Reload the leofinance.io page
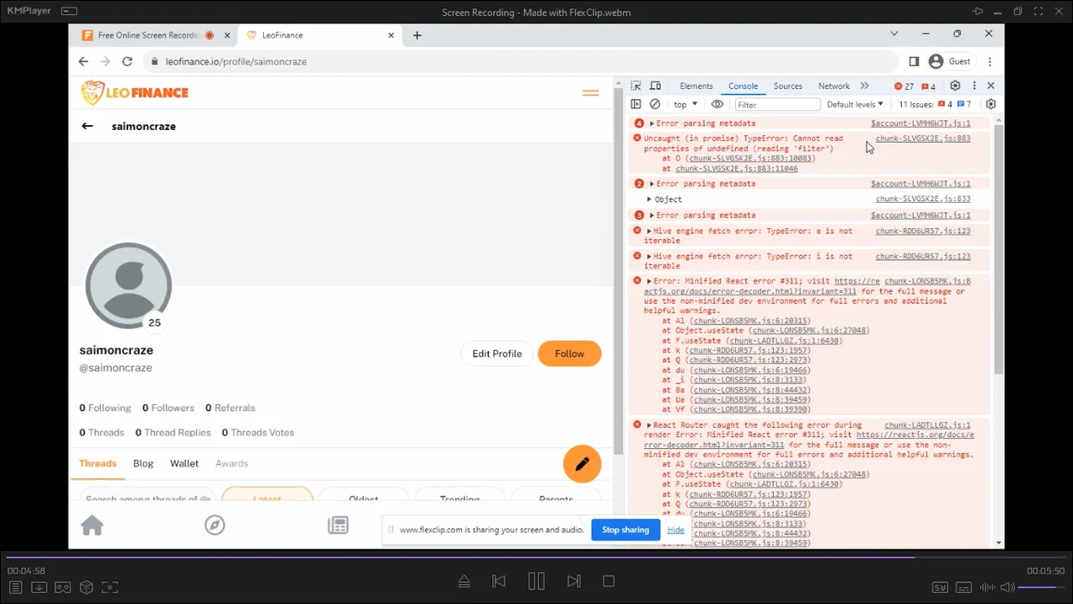Viewport: 1073px width, 604px height. pyautogui.click(x=127, y=61)
